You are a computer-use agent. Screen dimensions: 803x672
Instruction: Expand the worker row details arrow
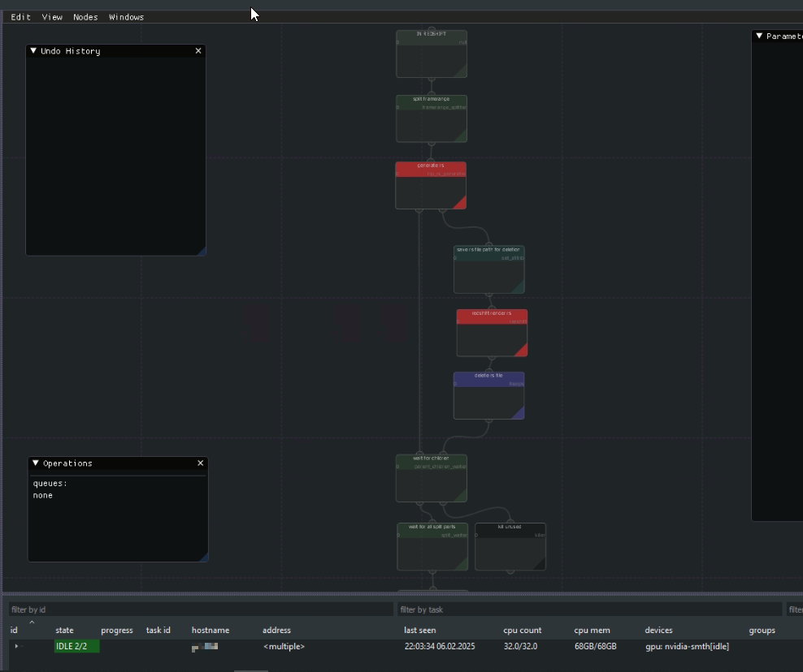[15, 647]
